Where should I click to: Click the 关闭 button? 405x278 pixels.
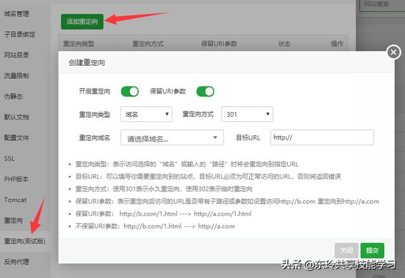point(346,250)
